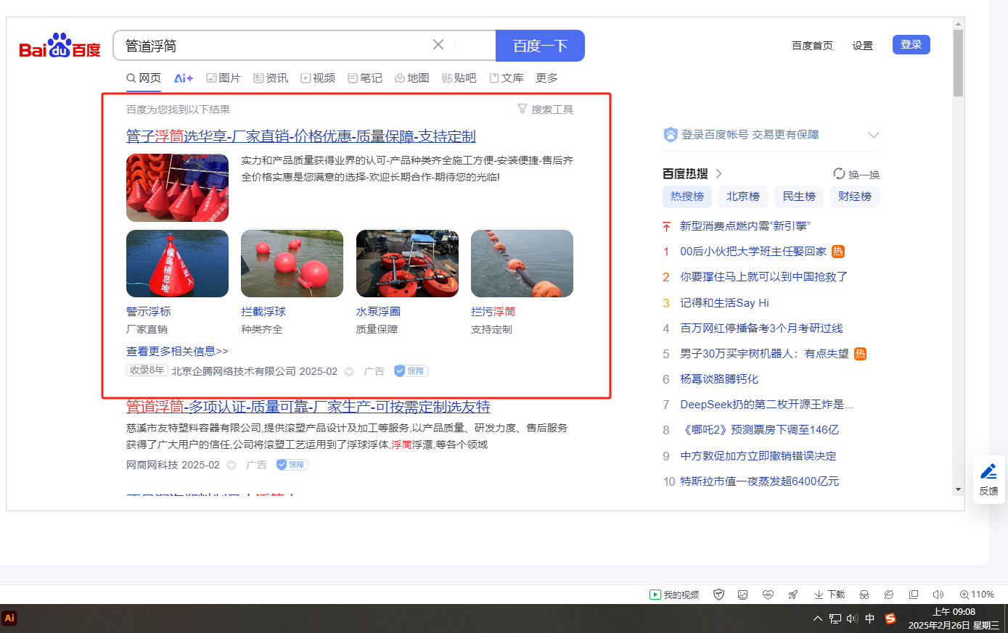Screen dimensions: 1008x633
Task: Click the security shield status icon
Action: (719, 595)
